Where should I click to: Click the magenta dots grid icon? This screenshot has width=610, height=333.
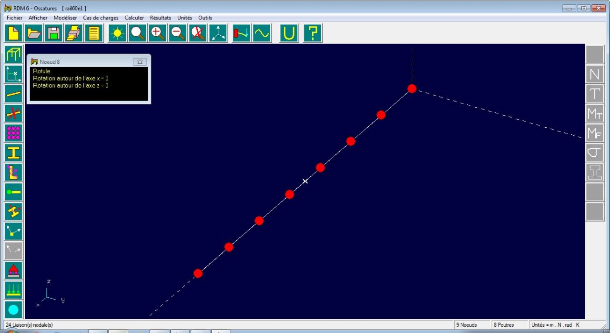pos(13,132)
